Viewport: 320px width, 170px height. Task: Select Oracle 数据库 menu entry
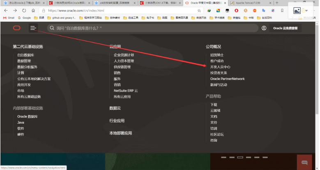pos(28,116)
